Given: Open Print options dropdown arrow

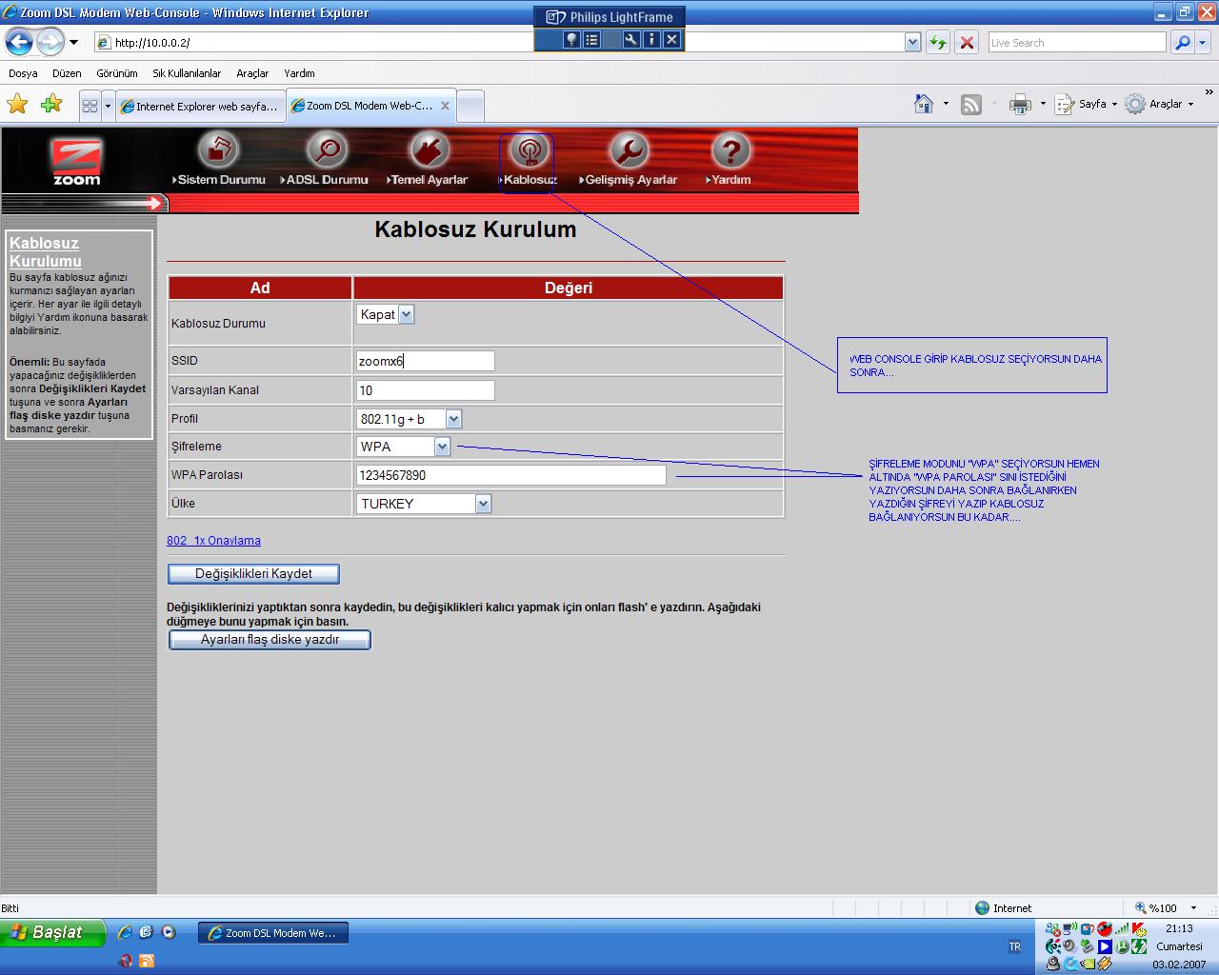Looking at the screenshot, I should coord(1043,104).
